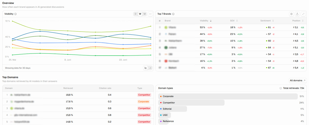This screenshot has height=125, width=309.
Task: Click brand logo in 39 % visibility row
Action: tap(166, 41)
